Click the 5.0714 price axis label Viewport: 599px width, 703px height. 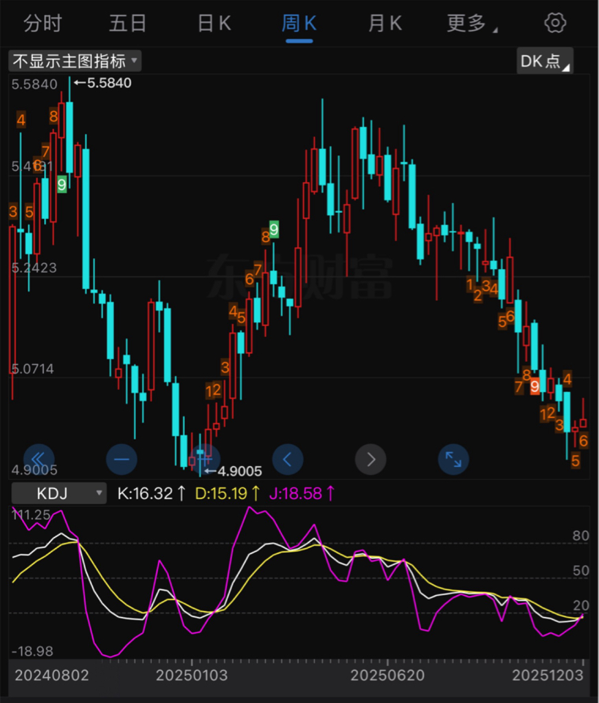33,369
